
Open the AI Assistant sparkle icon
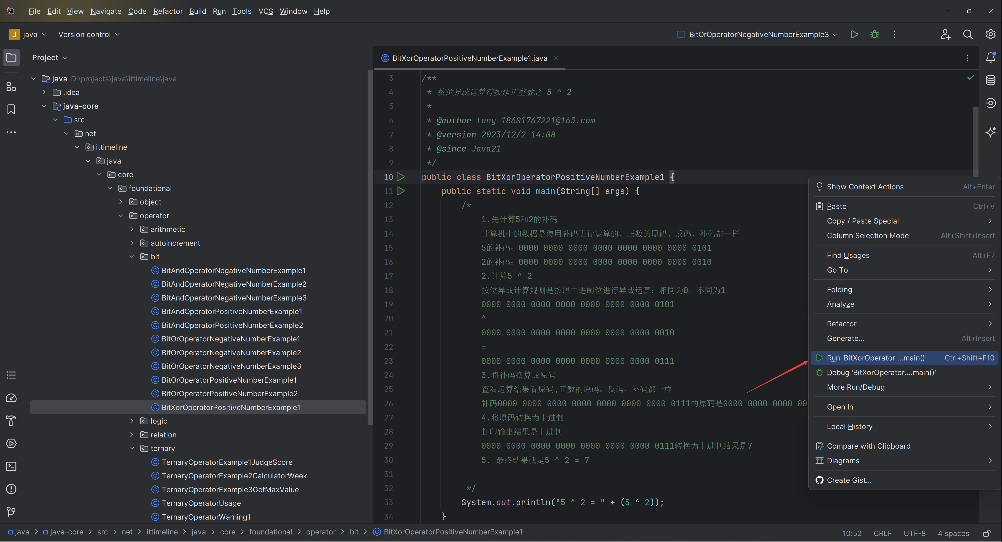pyautogui.click(x=990, y=132)
